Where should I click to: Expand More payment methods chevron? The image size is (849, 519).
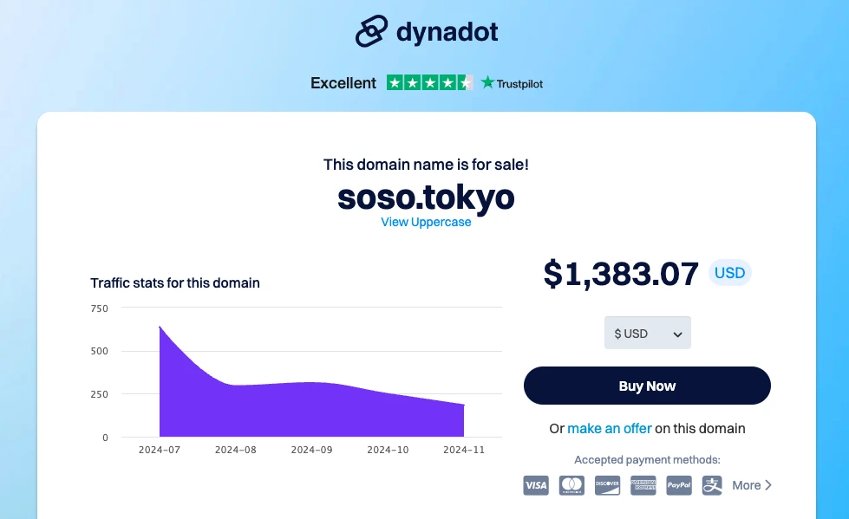click(x=768, y=485)
